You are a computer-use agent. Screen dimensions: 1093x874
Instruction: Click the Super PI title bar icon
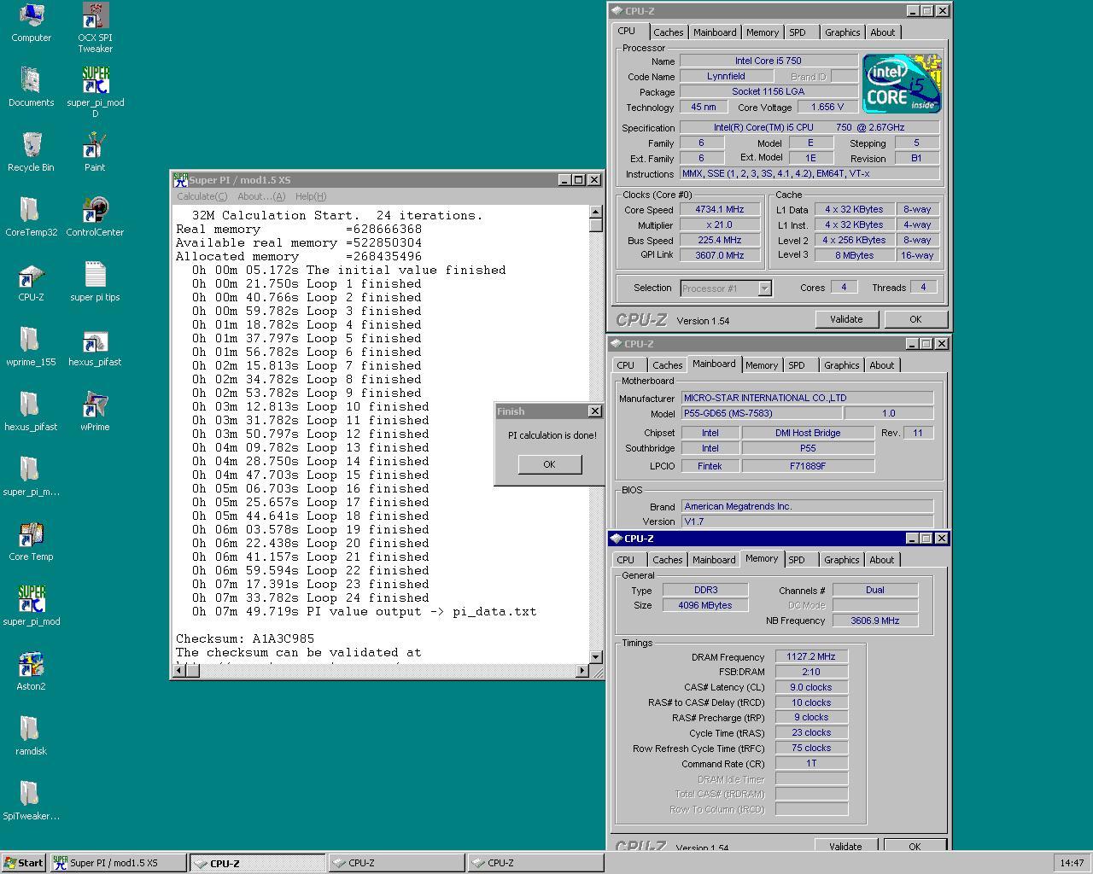(x=180, y=179)
